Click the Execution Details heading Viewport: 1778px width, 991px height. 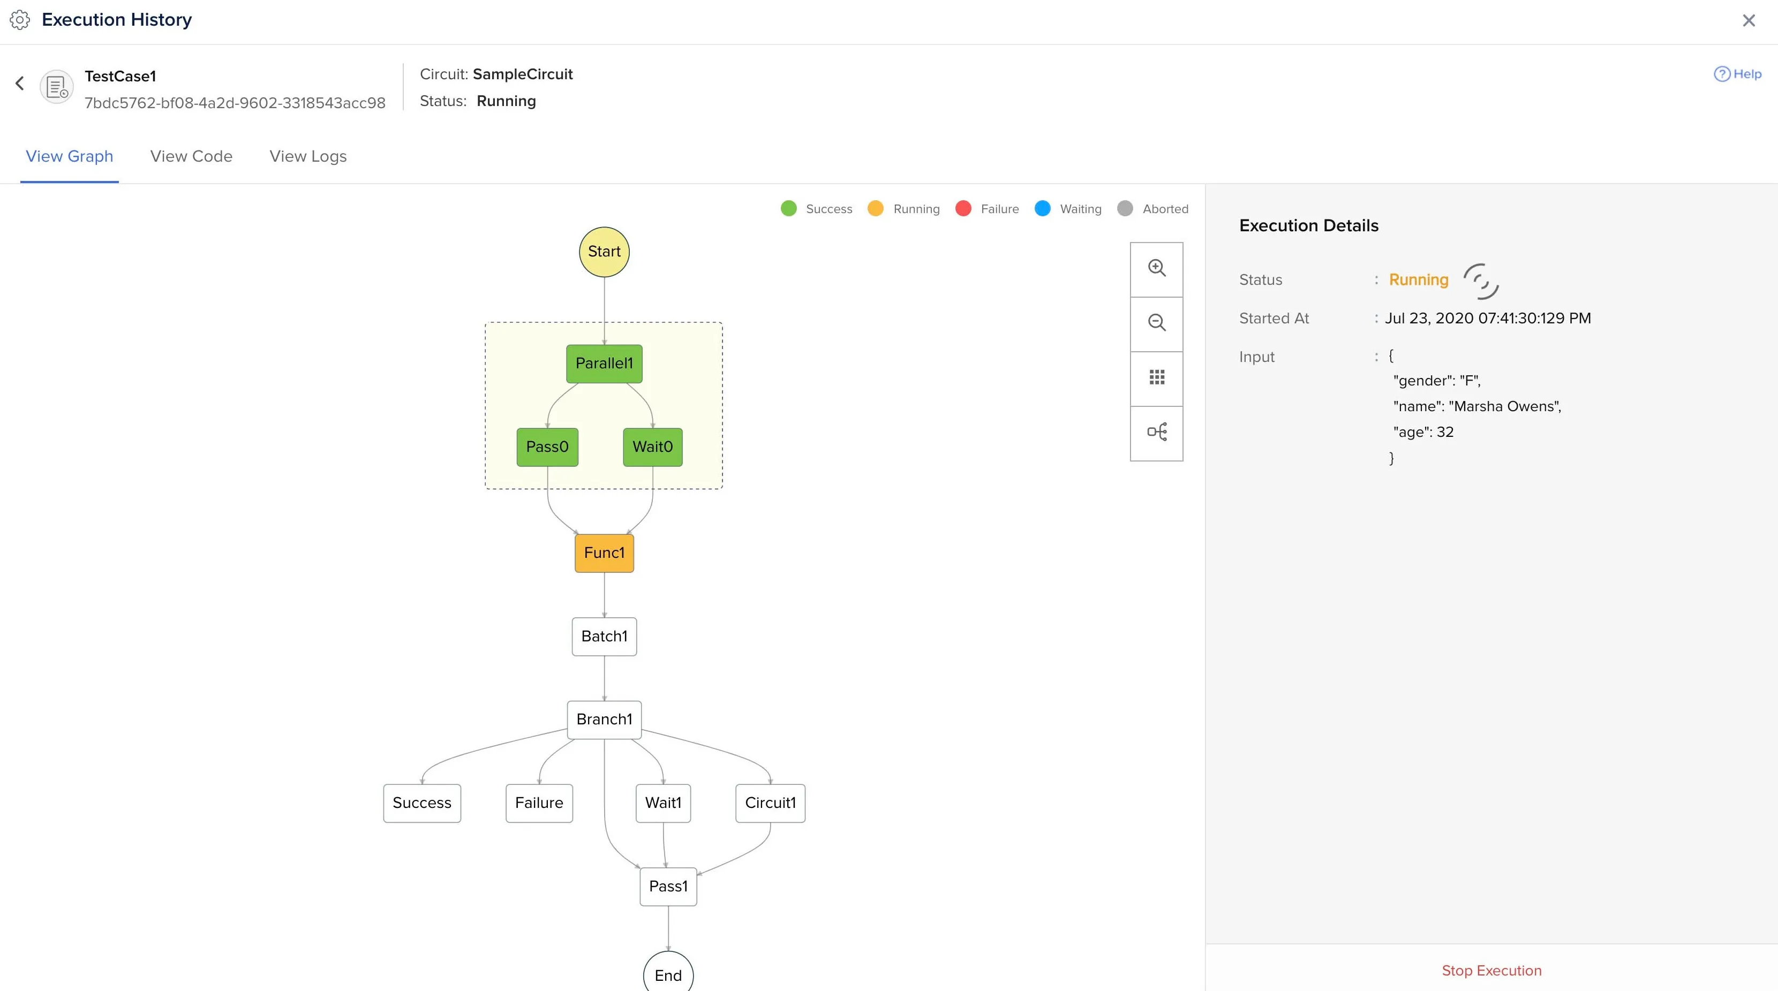coord(1309,226)
